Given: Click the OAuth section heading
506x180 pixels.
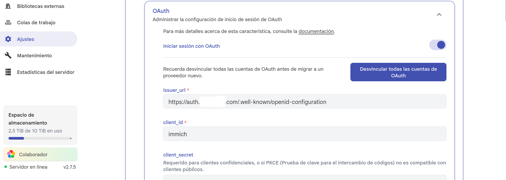Looking at the screenshot, I should pyautogui.click(x=161, y=11).
